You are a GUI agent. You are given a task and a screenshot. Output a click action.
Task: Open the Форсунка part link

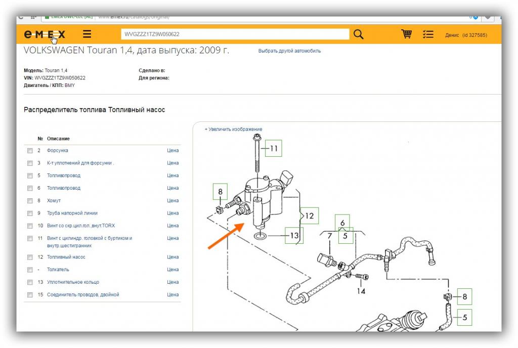click(x=58, y=150)
